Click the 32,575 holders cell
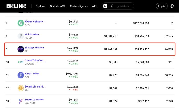 coord(169,36)
